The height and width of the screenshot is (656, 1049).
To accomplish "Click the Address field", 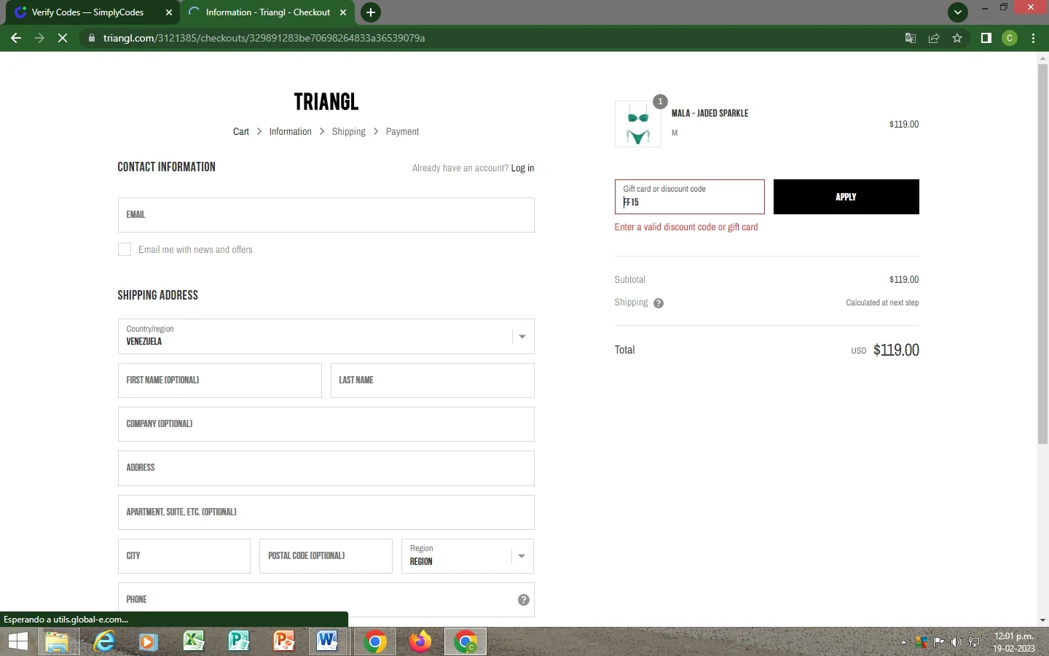I will point(326,468).
